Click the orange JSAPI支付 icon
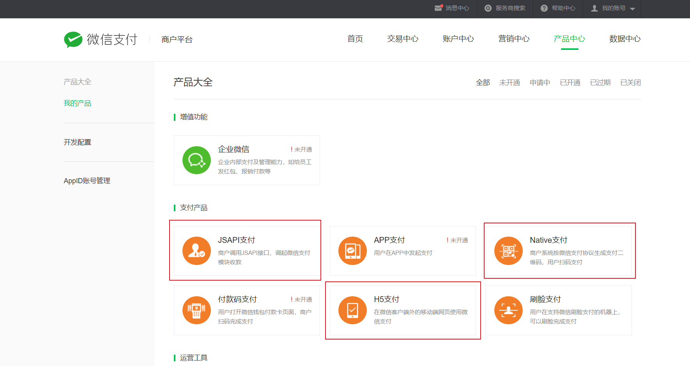690x366 pixels. coord(196,251)
